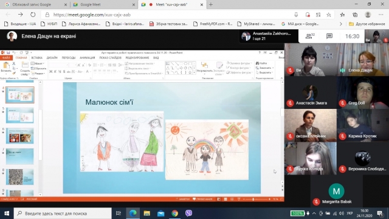The width and height of the screenshot is (389, 219).
Task: Open the Meet chat panel icon
Action: pyautogui.click(x=329, y=36)
